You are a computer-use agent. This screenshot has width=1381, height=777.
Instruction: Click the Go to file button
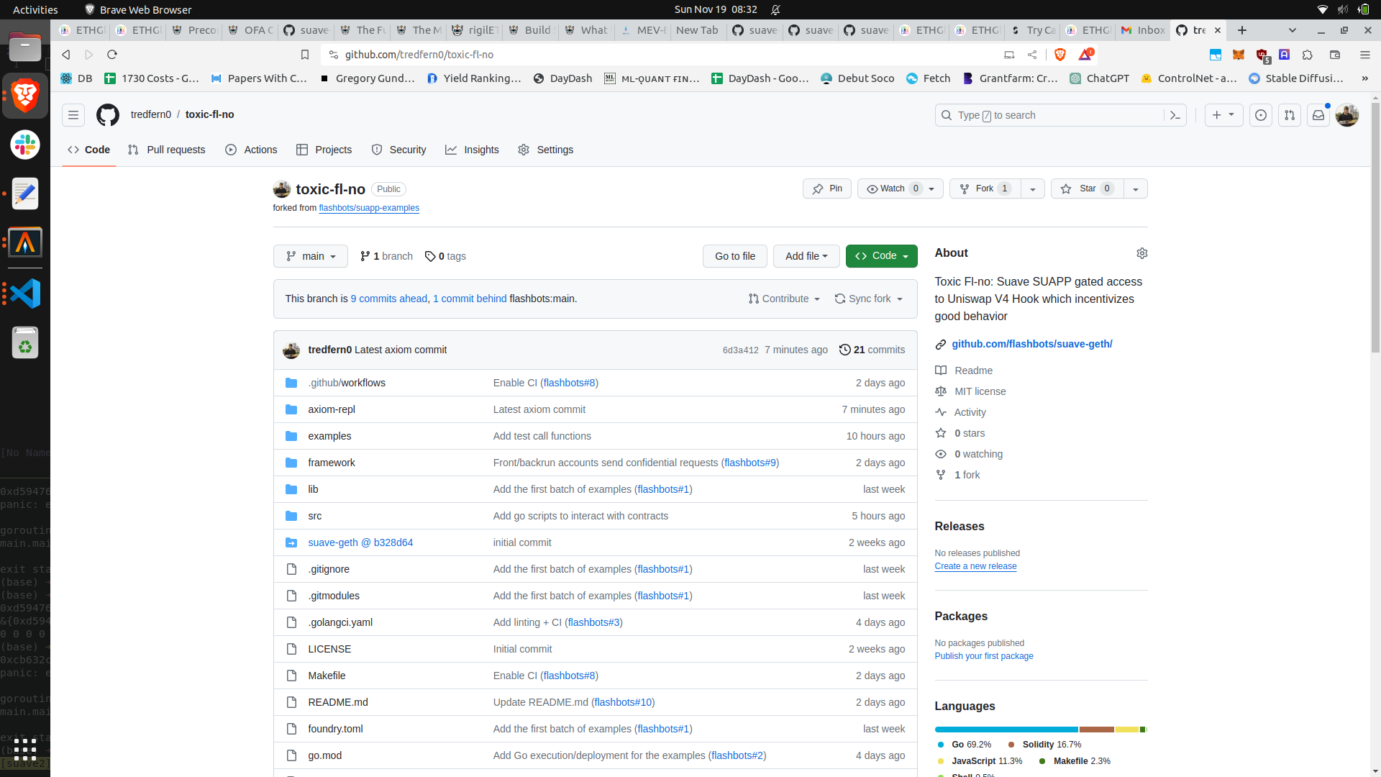pyautogui.click(x=735, y=256)
